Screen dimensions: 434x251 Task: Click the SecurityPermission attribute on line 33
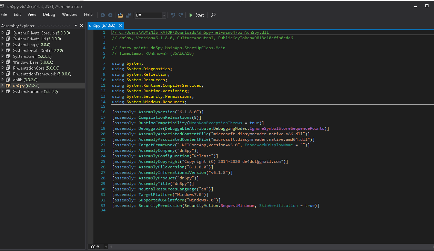tap(160, 206)
